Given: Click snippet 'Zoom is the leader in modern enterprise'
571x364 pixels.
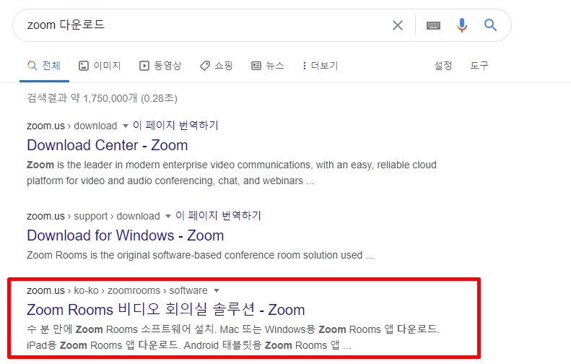Looking at the screenshot, I should pos(232,173).
